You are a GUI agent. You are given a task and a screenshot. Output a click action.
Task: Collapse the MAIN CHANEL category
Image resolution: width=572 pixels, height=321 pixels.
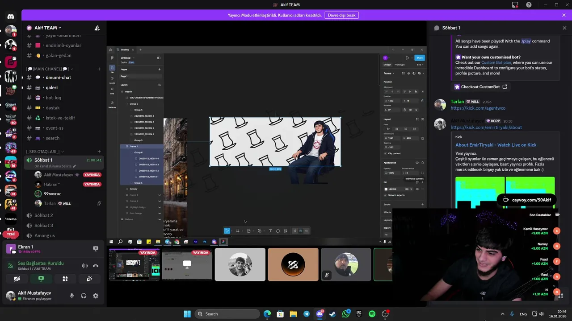[50, 69]
